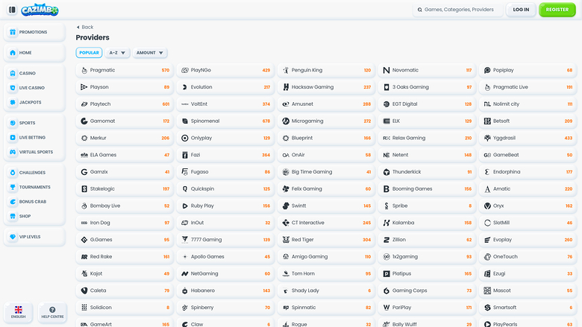Click the Live Betting icon
Viewport: 582px width, 327px height.
pos(13,137)
